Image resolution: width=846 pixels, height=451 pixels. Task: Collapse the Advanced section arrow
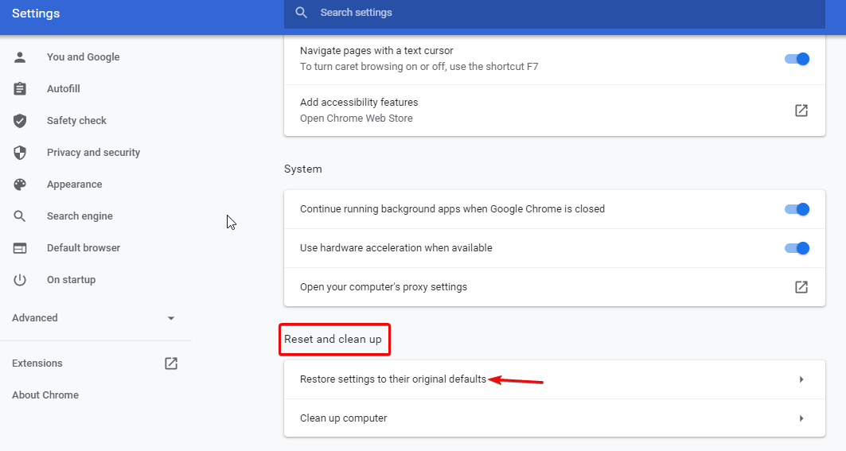[171, 318]
